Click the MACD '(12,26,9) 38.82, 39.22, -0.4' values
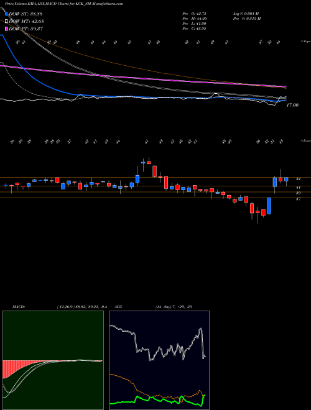Screen dimensions: 311x410 pos(81,307)
